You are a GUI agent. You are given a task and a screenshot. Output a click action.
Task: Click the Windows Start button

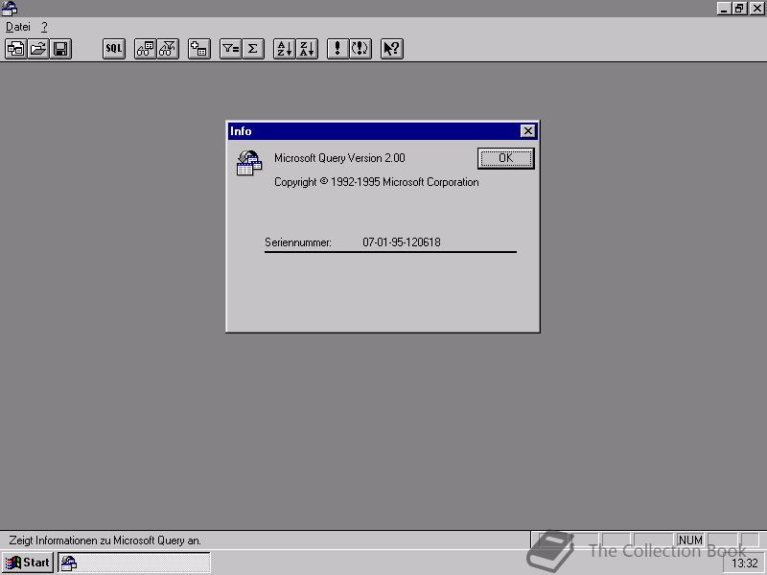pyautogui.click(x=28, y=563)
